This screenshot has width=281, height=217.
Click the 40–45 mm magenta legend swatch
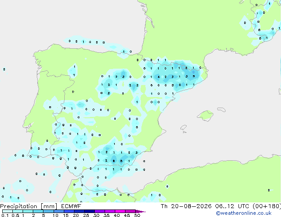(120, 211)
